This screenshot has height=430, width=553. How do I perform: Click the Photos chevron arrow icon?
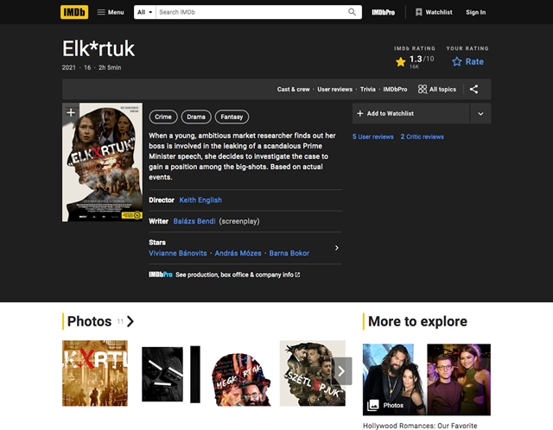(x=130, y=321)
